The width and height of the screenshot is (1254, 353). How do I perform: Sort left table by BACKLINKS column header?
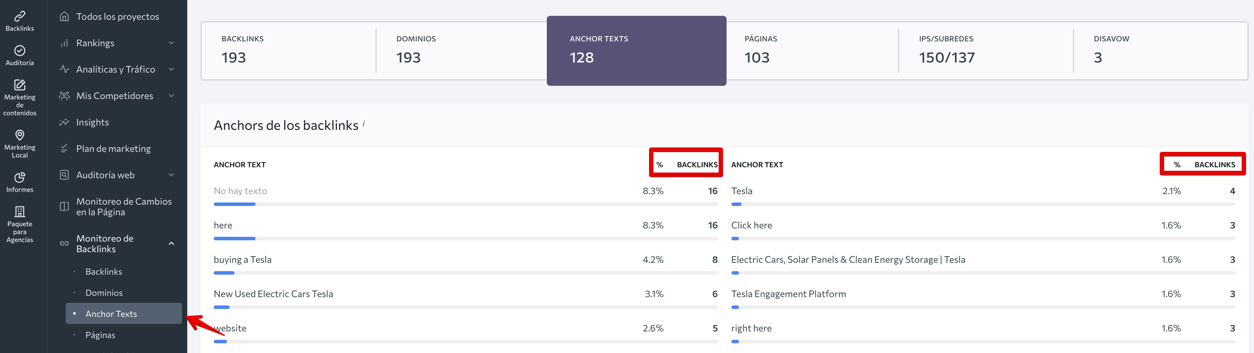pyautogui.click(x=697, y=165)
